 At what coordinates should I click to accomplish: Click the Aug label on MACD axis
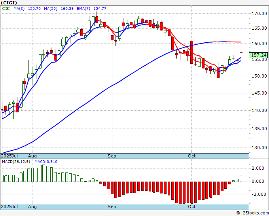point(32,207)
